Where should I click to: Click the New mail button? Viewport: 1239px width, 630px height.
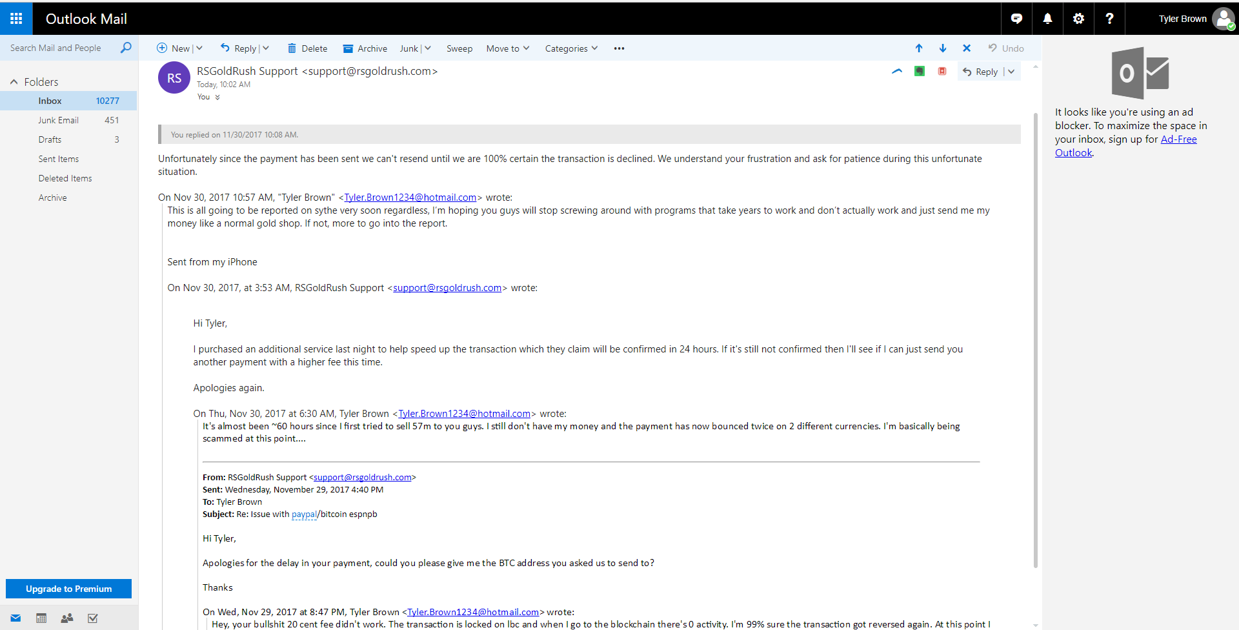click(174, 48)
